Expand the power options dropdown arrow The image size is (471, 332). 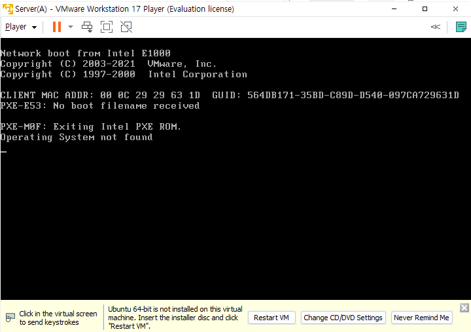tap(71, 27)
